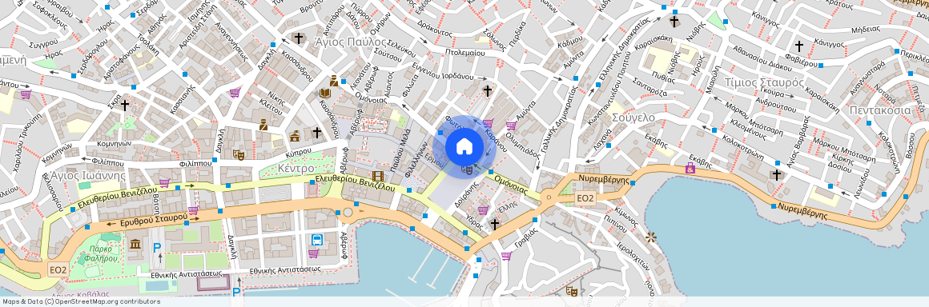Click the museum icon beside Πάρκο Φαλήρου
This screenshot has height=307, width=929.
point(135,245)
